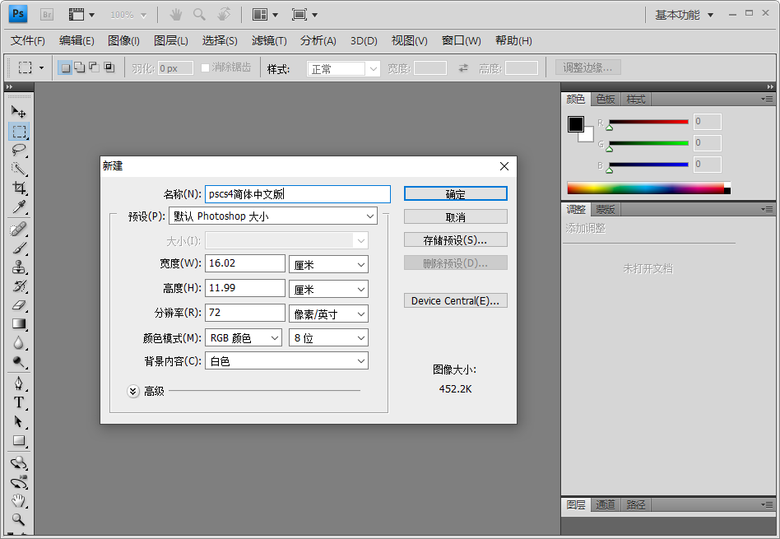Viewport: 780px width, 539px height.
Task: Select the History Brush tool
Action: click(19, 286)
